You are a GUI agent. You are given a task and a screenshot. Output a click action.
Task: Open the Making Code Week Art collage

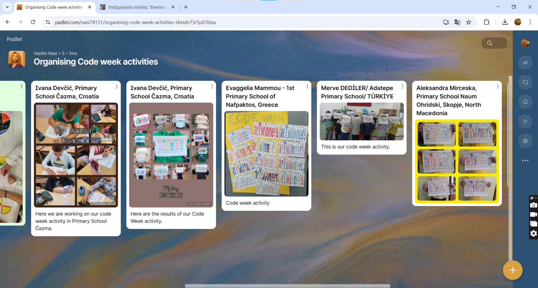[x=171, y=155]
